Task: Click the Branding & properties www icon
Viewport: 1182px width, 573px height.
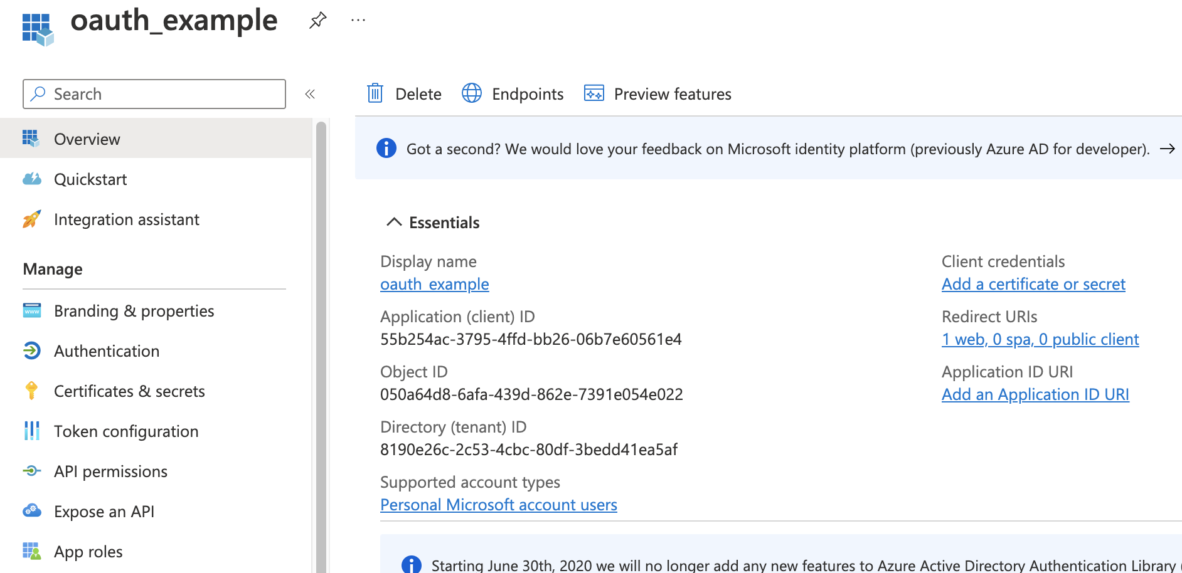Action: (x=32, y=310)
